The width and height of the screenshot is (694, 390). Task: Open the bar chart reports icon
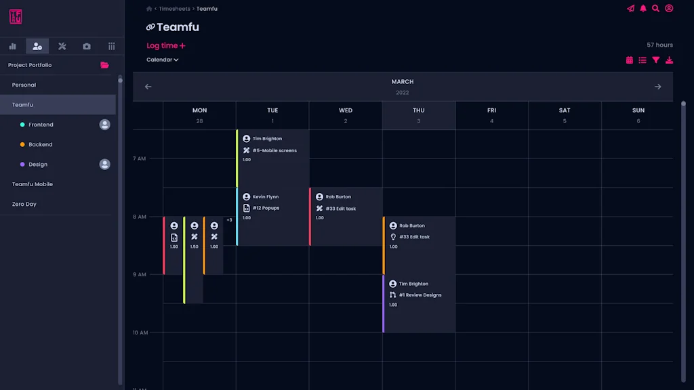pyautogui.click(x=12, y=46)
